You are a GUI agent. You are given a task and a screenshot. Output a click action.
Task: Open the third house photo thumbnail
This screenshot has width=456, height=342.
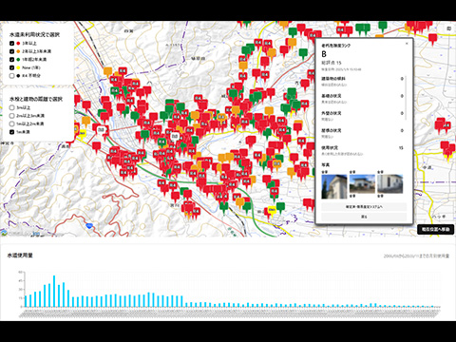tap(390, 184)
